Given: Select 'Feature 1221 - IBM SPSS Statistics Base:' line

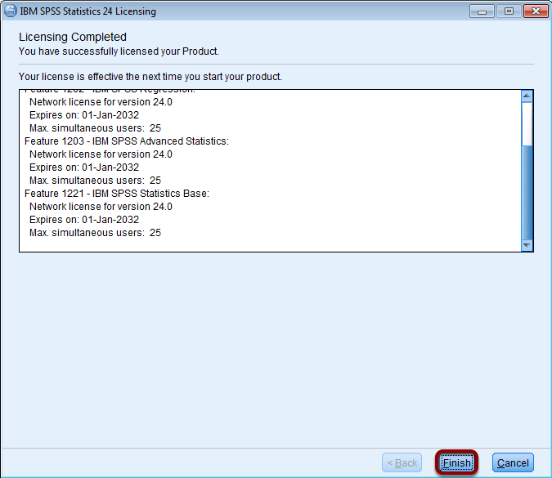Looking at the screenshot, I should (117, 194).
